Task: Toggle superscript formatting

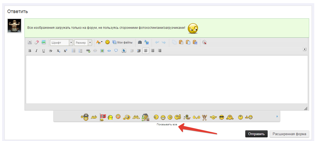Action: pos(65,51)
